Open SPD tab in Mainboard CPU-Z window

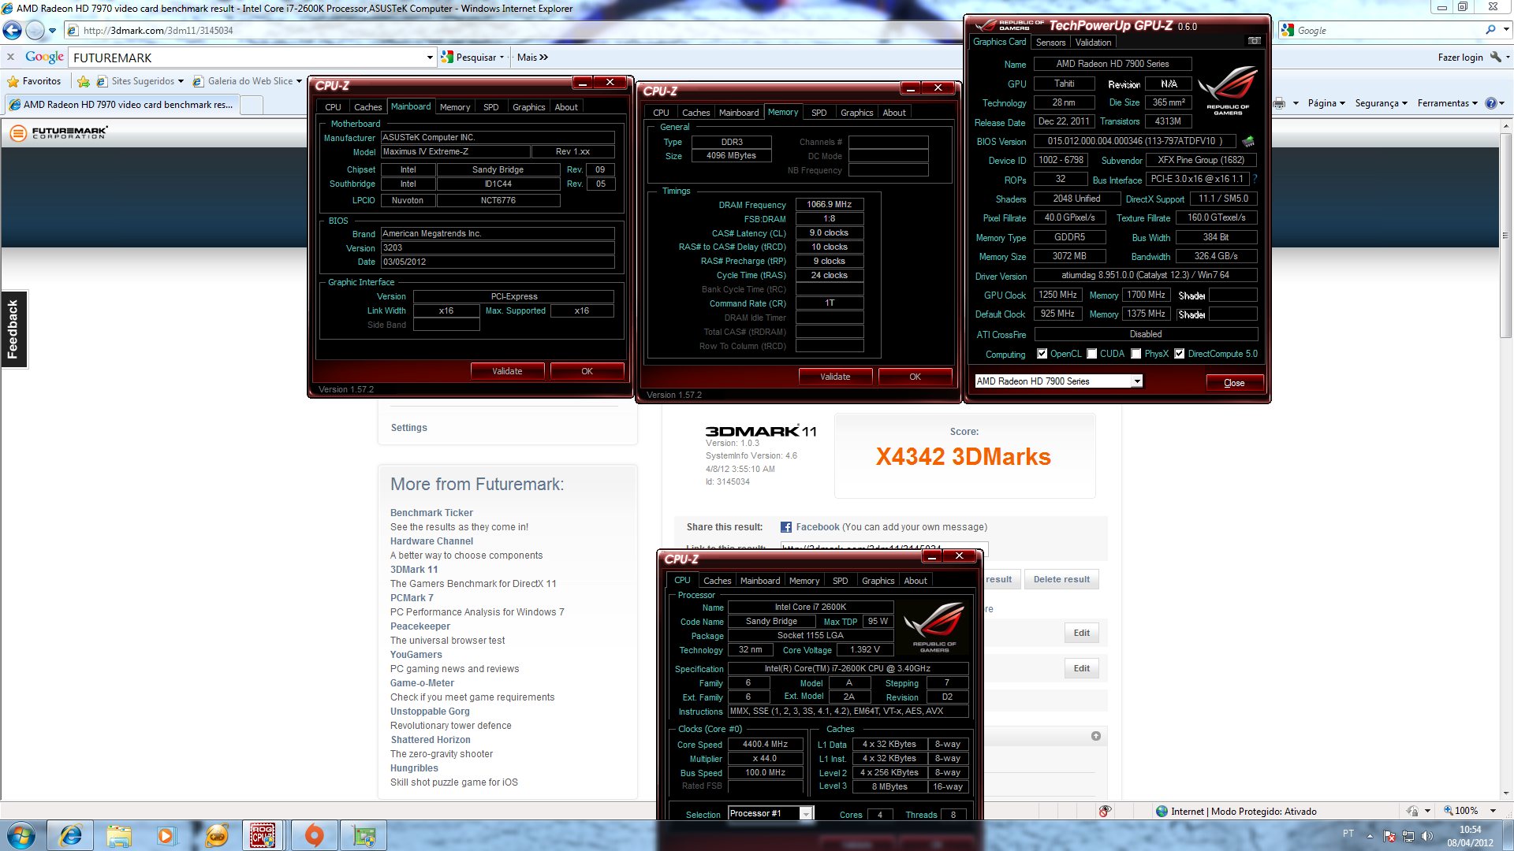(x=490, y=107)
